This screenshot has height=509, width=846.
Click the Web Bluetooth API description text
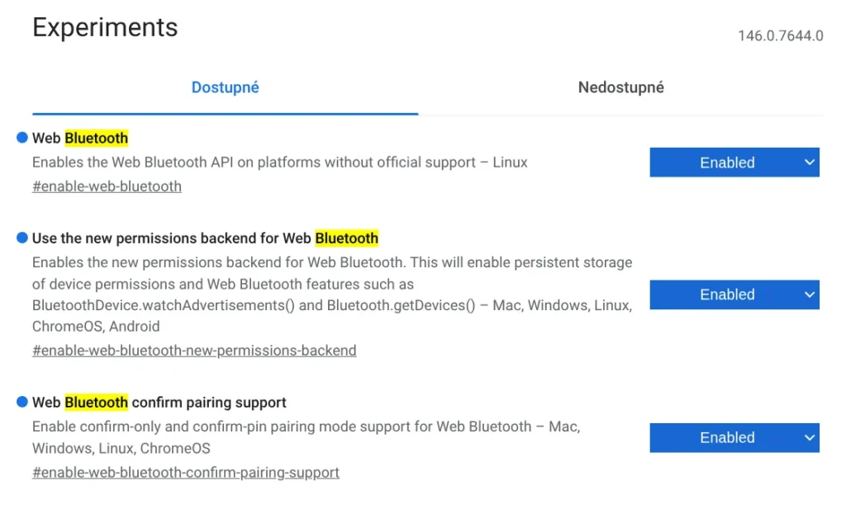click(x=279, y=163)
